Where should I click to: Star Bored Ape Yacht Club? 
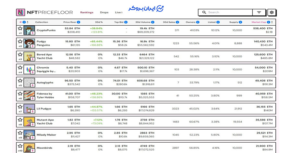coord(20,55)
